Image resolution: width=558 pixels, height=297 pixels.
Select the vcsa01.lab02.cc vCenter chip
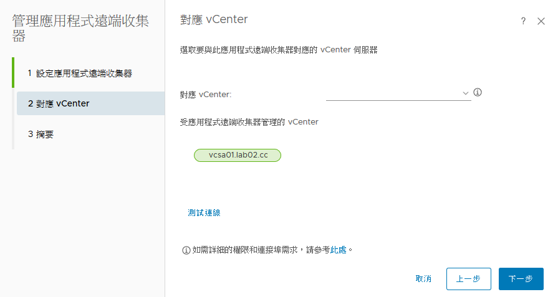(x=238, y=155)
